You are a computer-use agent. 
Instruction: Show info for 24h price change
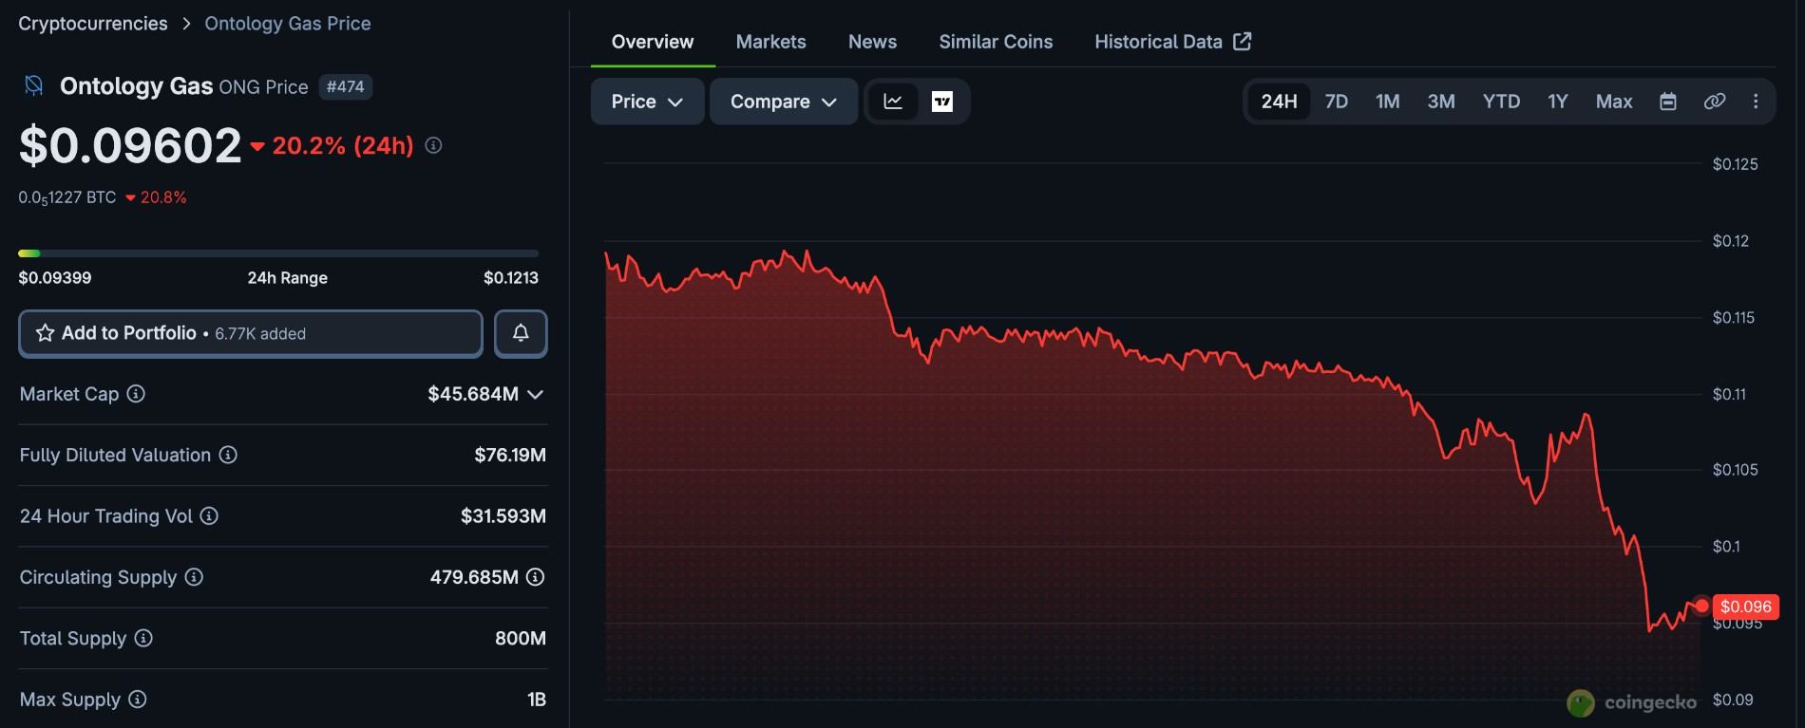coord(433,145)
